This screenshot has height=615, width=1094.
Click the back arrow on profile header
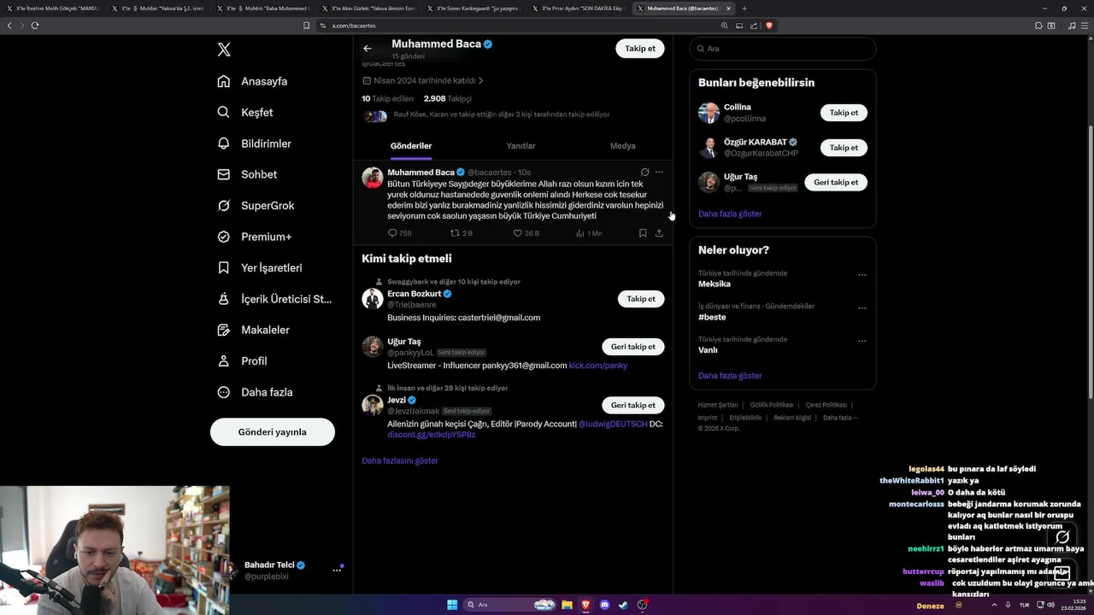click(368, 49)
